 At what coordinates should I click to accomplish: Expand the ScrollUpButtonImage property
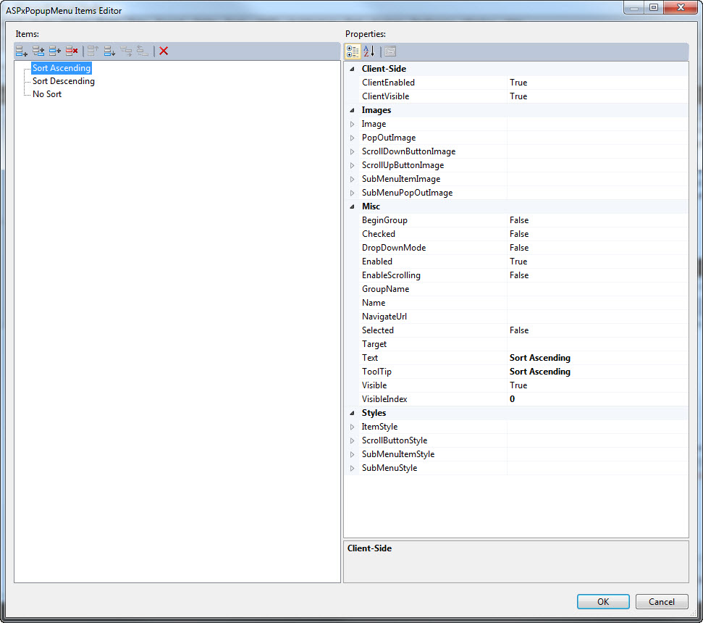click(352, 165)
